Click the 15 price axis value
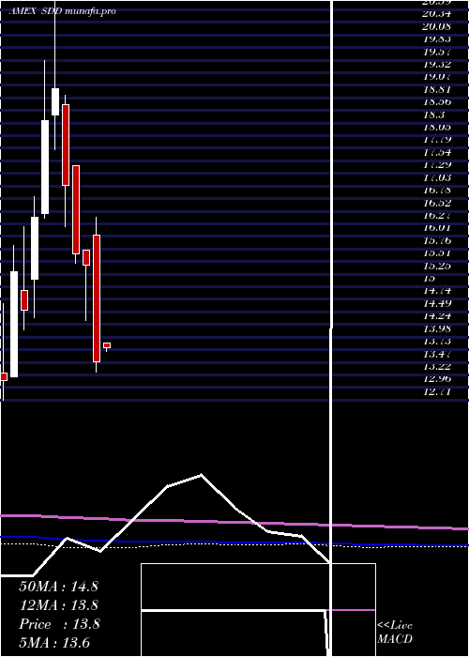This screenshot has width=469, height=657. (x=429, y=278)
